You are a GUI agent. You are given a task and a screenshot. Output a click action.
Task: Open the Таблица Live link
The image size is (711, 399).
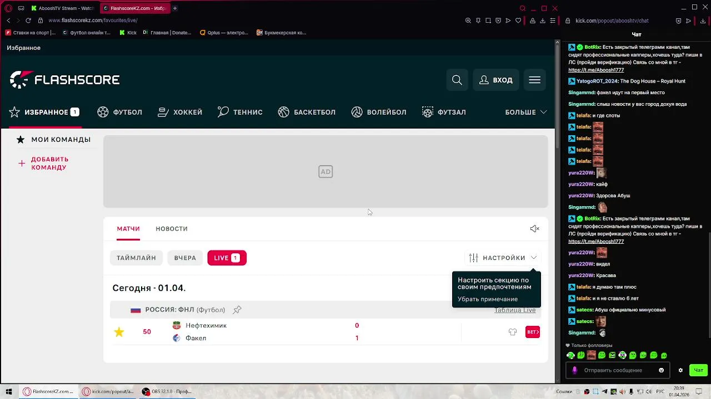coord(515,310)
